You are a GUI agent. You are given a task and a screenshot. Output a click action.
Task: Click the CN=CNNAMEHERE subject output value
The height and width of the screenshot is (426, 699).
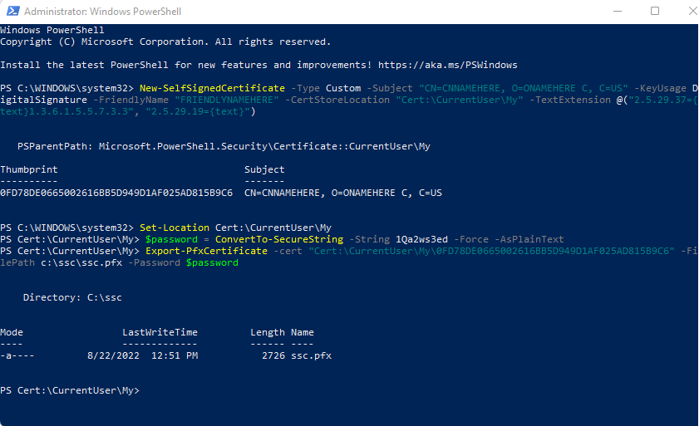tap(343, 193)
